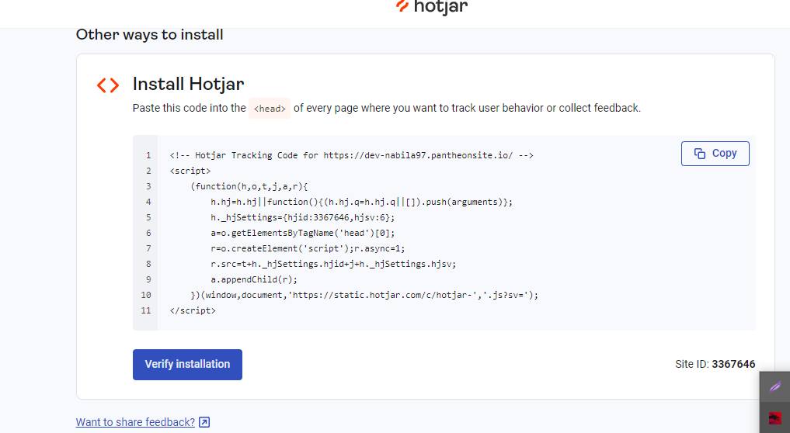Image resolution: width=790 pixels, height=433 pixels.
Task: Click the red widget icon at bottom right
Action: click(x=775, y=418)
